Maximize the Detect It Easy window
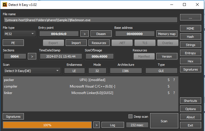 coord(184,5)
